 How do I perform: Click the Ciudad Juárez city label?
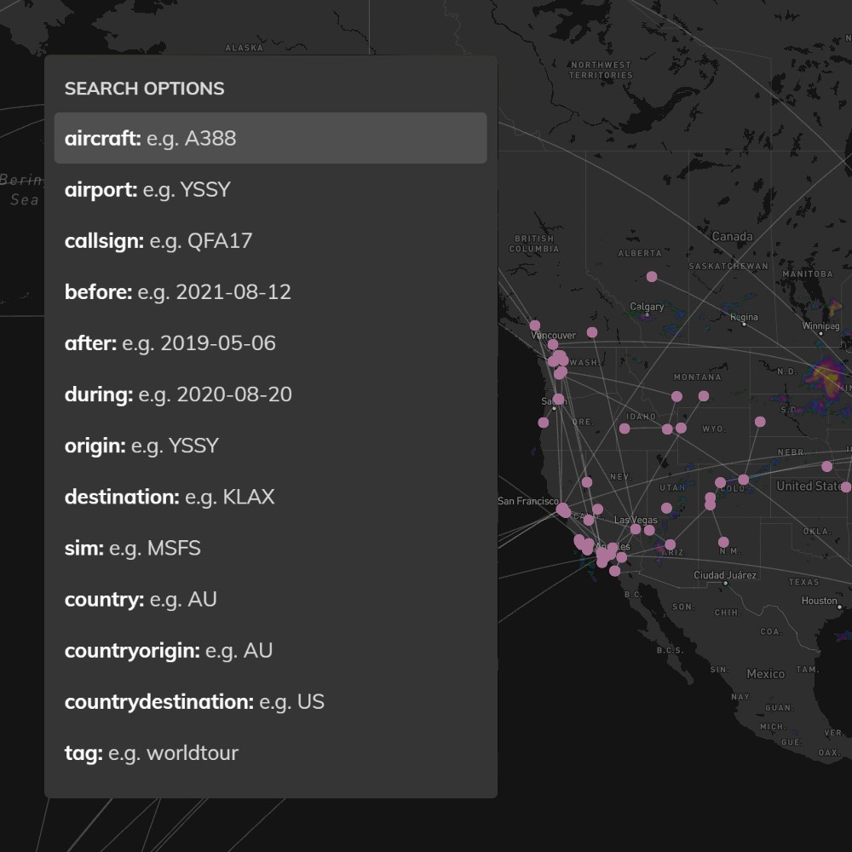pos(723,575)
